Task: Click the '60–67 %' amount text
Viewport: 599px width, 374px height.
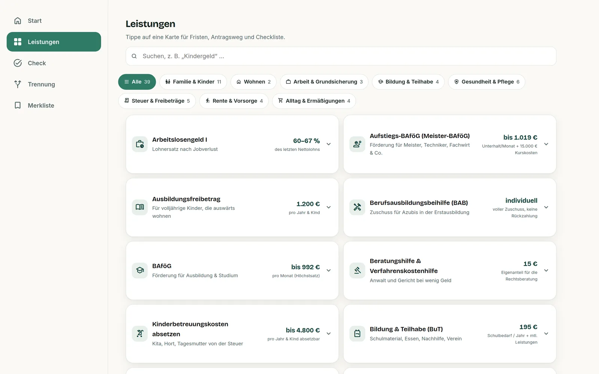Action: 306,141
